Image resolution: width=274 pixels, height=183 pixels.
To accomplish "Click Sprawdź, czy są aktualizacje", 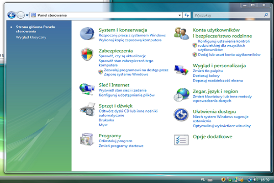I will [x=122, y=56].
